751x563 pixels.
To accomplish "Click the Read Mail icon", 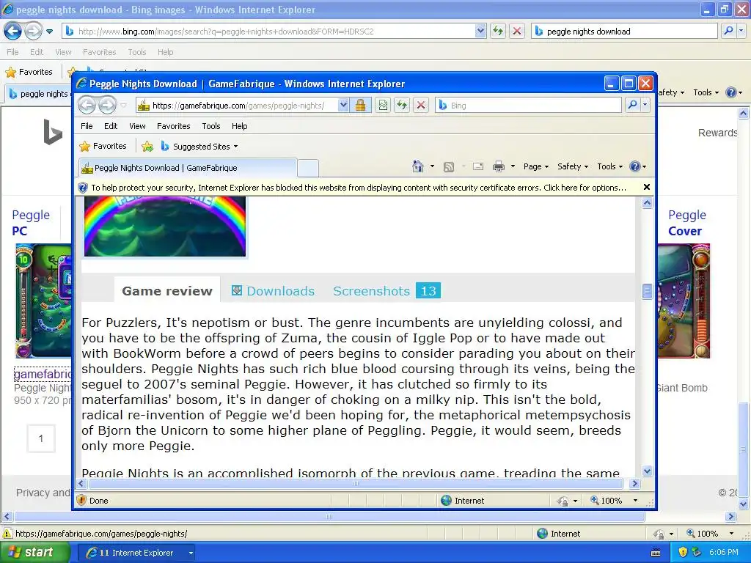I will [478, 166].
